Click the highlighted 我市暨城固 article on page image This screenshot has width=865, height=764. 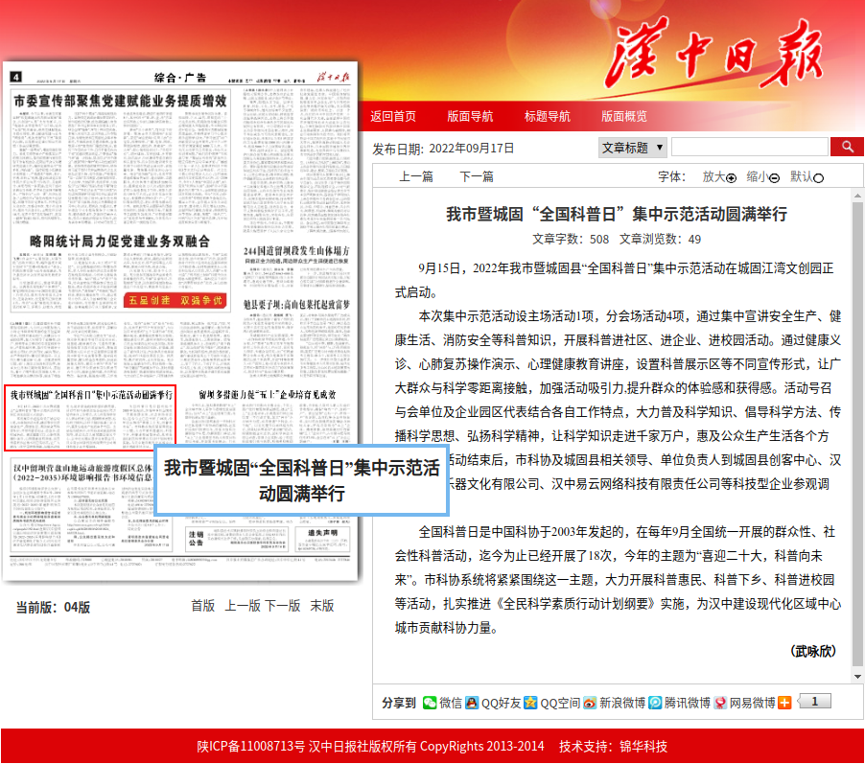[90, 418]
